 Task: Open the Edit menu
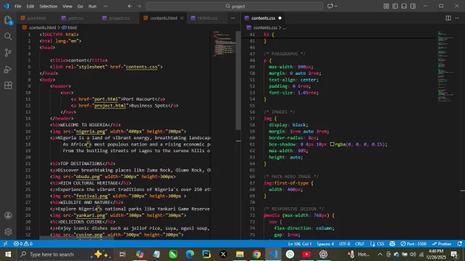pos(30,6)
